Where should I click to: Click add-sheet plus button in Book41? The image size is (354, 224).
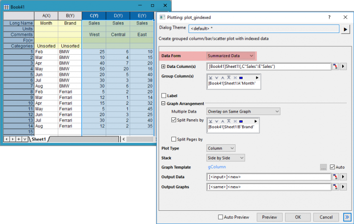click(x=19, y=139)
